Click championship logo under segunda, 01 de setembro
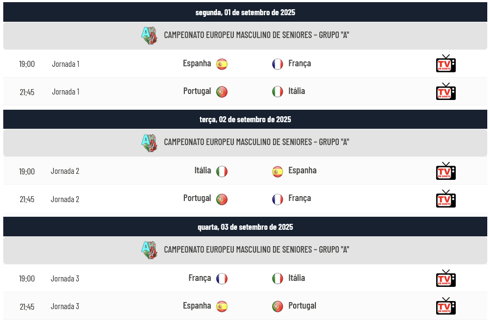 (150, 35)
